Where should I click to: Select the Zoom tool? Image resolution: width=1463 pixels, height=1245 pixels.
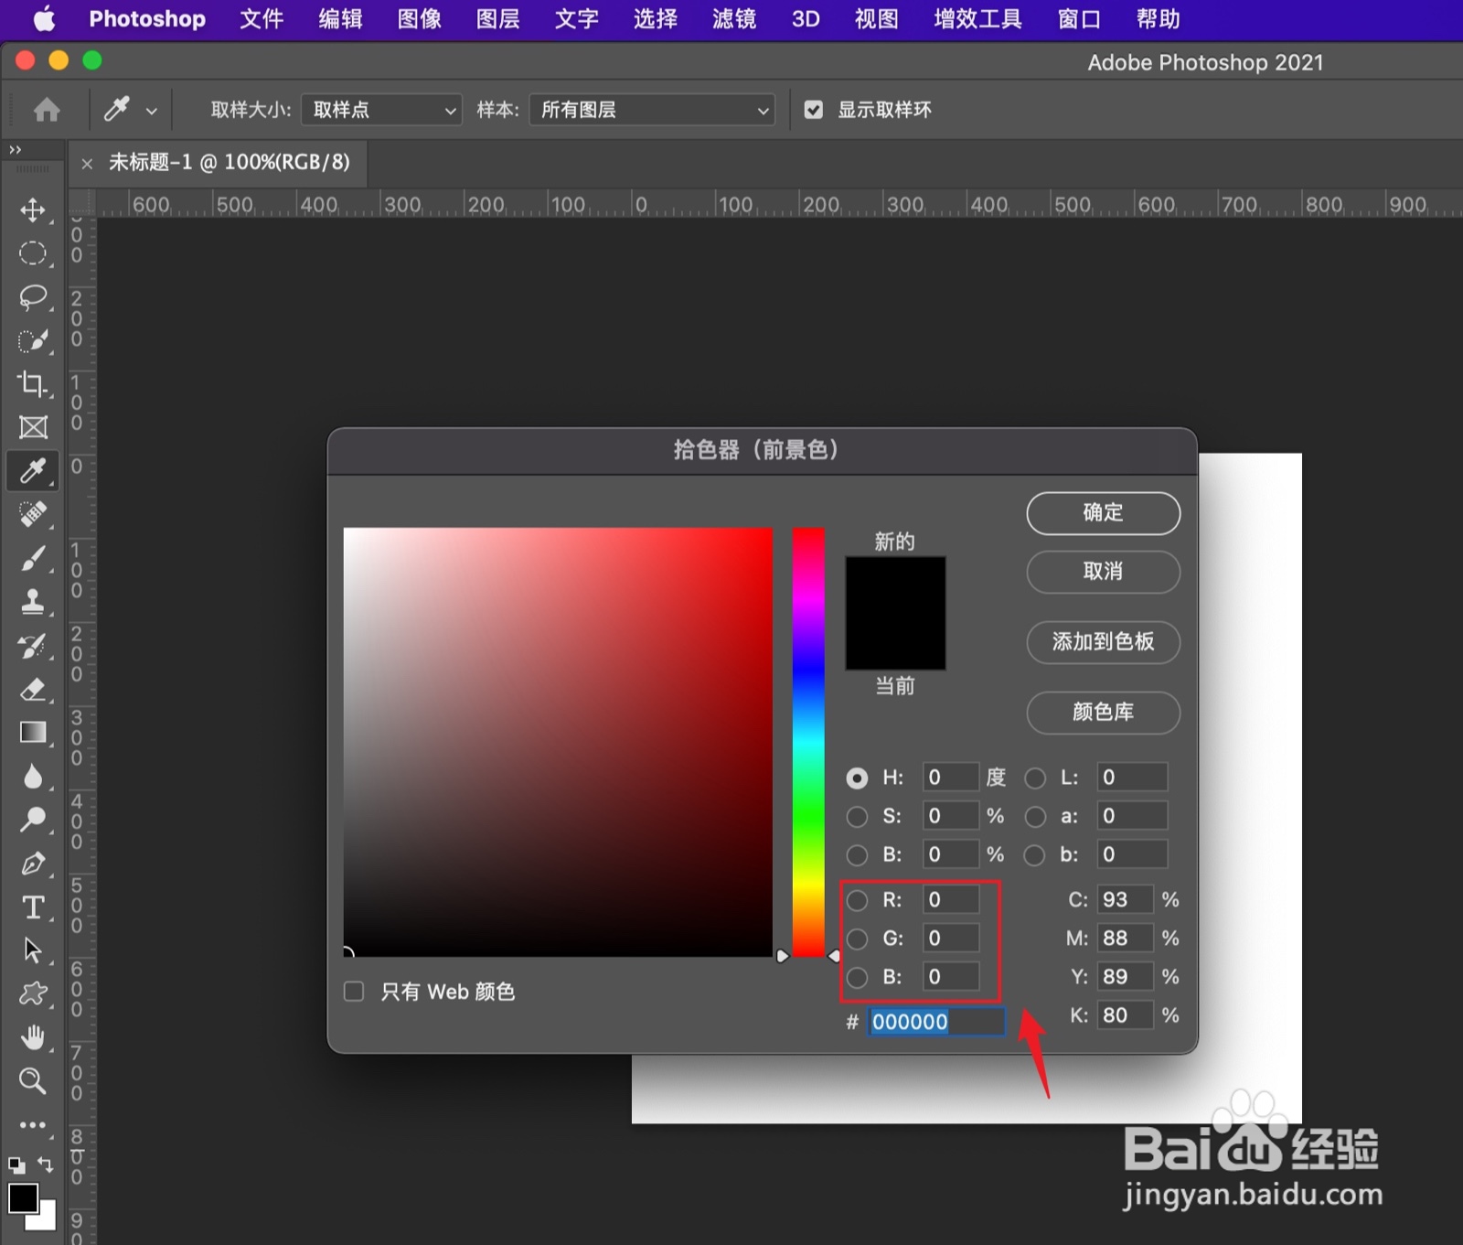pos(33,1081)
